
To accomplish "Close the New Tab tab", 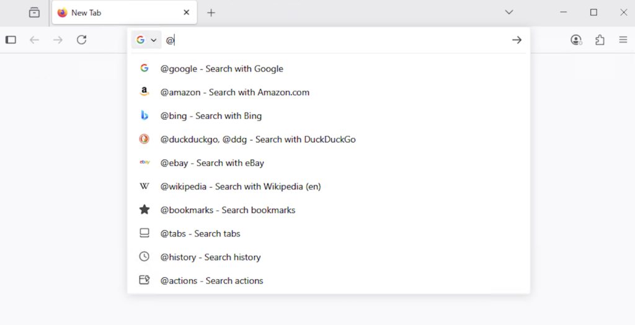I will click(187, 12).
